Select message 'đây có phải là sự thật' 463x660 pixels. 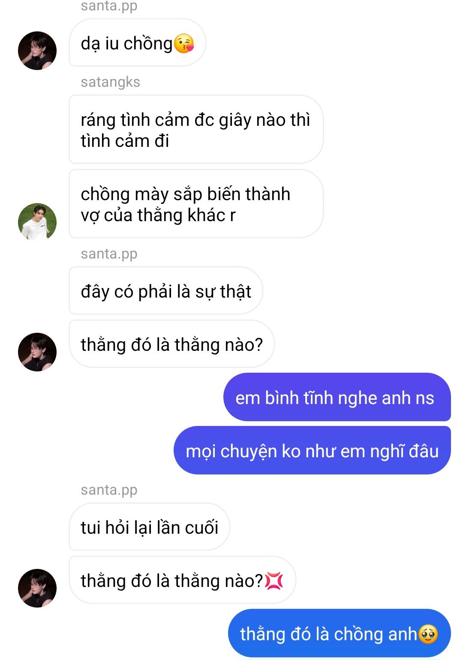pyautogui.click(x=166, y=291)
